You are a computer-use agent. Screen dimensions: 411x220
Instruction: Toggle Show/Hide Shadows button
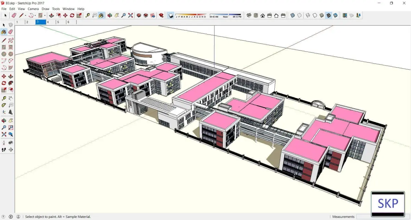click(171, 15)
